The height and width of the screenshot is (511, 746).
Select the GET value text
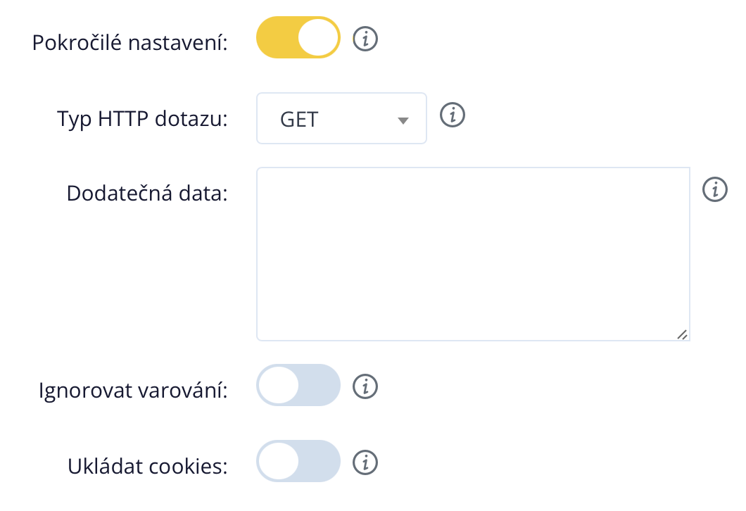click(x=299, y=120)
